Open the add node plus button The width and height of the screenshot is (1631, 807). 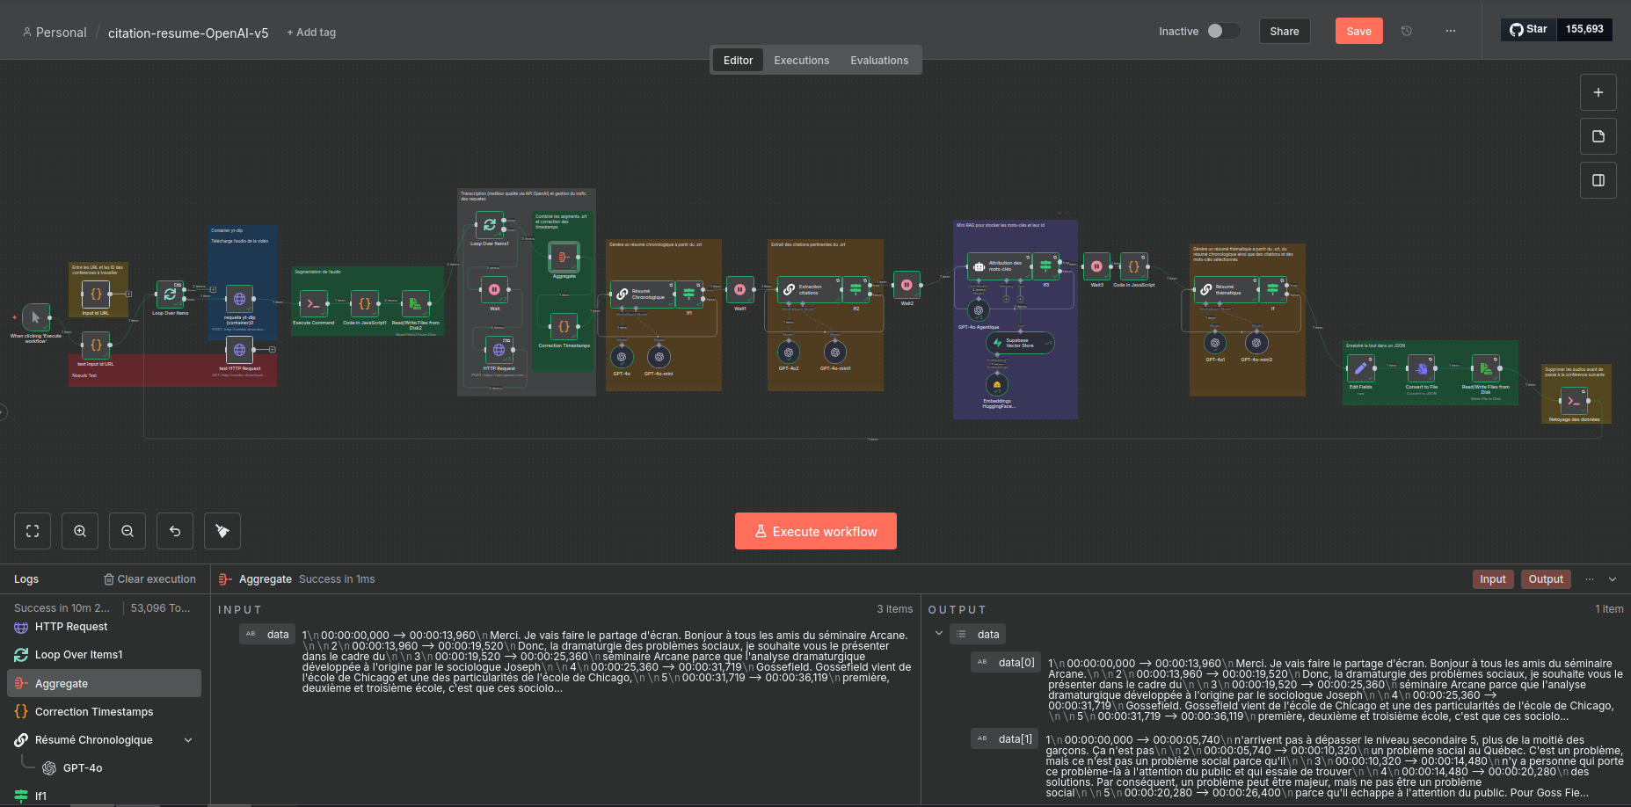1598,92
